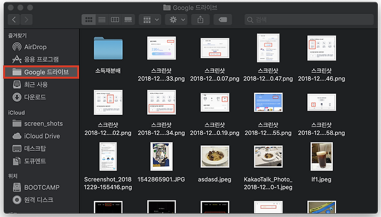The image size is (381, 217).
Task: Select the lf1.jpeg drink photo thumbnail
Action: click(x=322, y=157)
